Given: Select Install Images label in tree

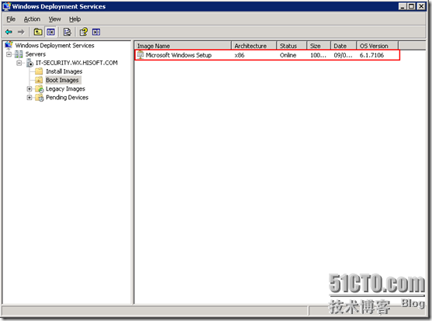Looking at the screenshot, I should click(64, 71).
